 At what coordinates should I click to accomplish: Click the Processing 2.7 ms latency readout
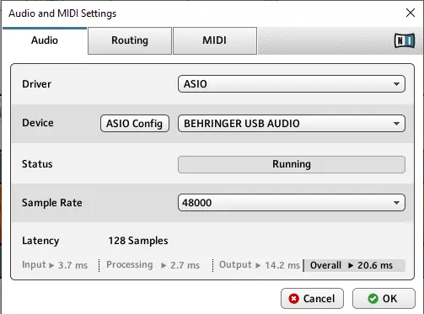click(153, 265)
